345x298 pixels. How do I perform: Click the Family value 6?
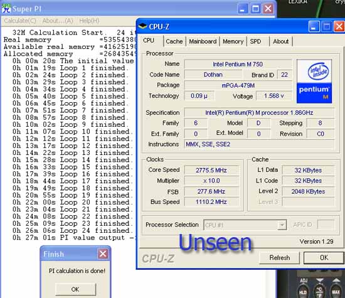(x=196, y=123)
